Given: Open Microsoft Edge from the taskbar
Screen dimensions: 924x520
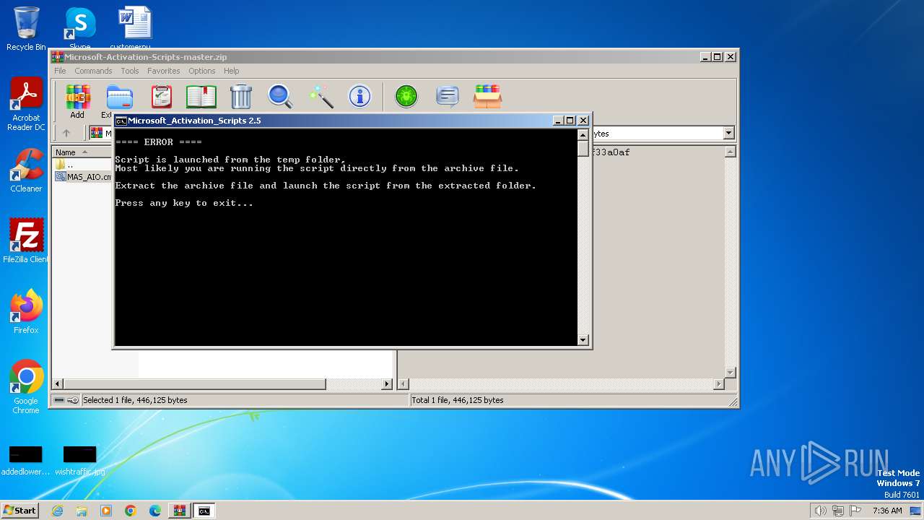Looking at the screenshot, I should coord(155,511).
